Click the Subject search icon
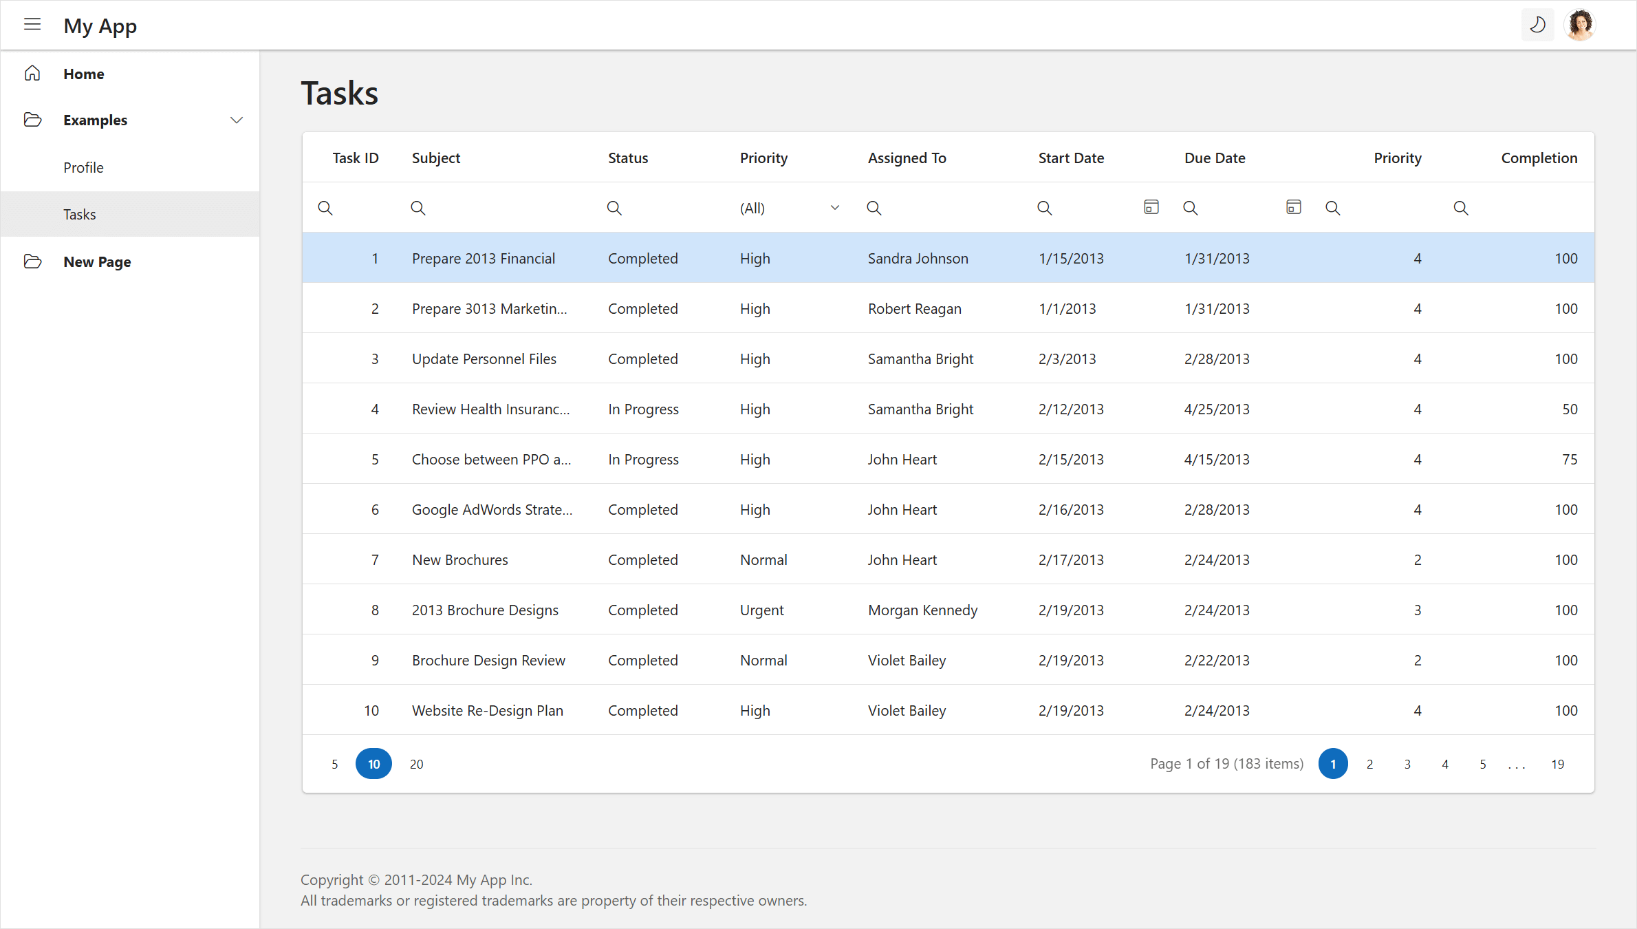 417,207
